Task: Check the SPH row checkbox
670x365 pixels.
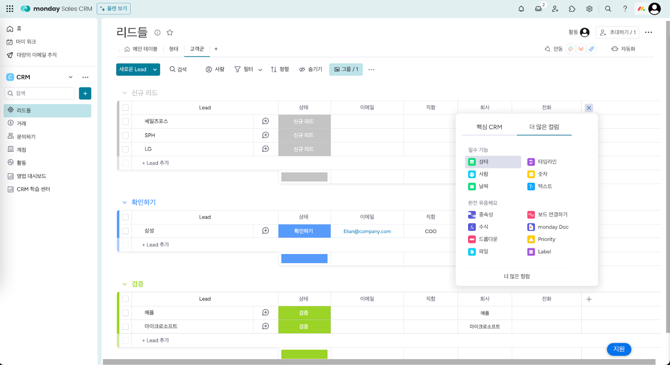Action: (x=125, y=135)
